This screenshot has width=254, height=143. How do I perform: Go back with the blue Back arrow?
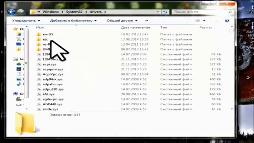pos(12,12)
